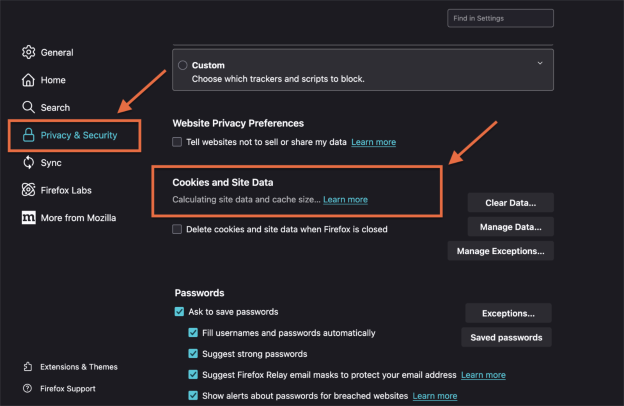Click the Firefox Support question mark icon
The image size is (624, 406).
coord(27,388)
